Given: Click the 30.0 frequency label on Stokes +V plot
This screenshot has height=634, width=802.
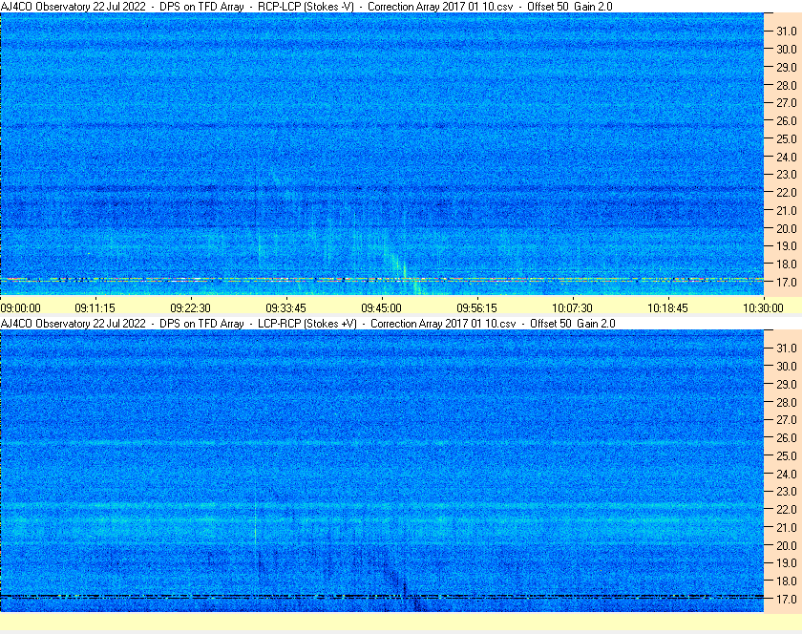Looking at the screenshot, I should point(787,366).
